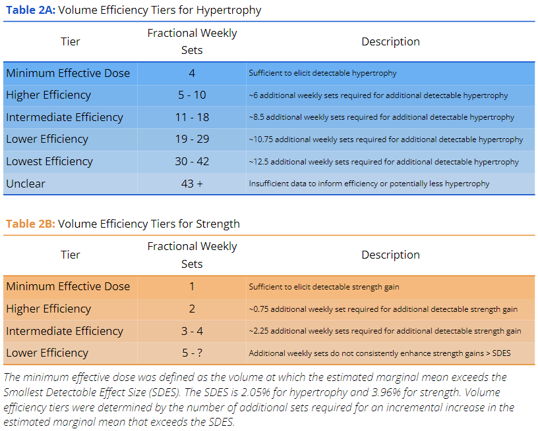538x431 pixels.
Task: Click the 11 - 18 weekly sets cell
Action: point(192,117)
